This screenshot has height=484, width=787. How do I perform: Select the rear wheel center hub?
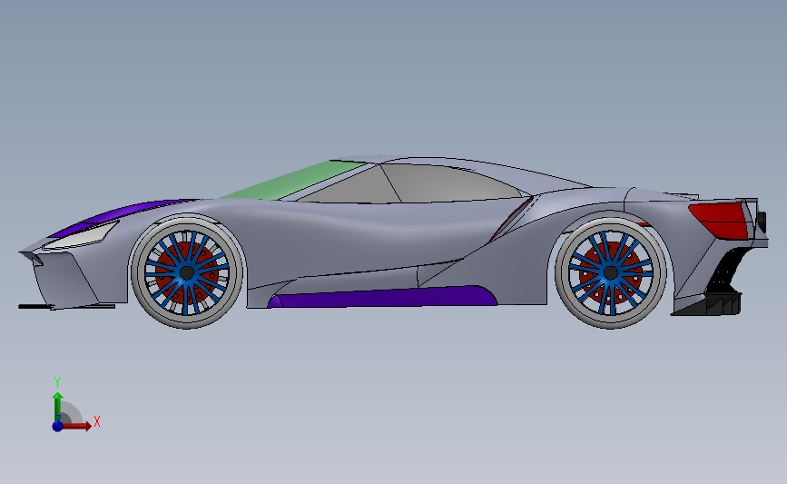[x=611, y=273]
